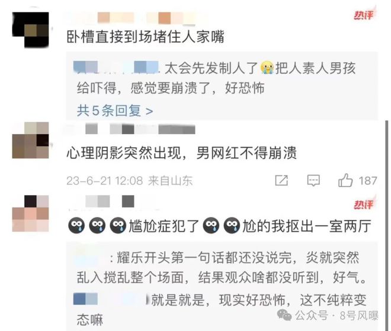Click the blurred username of the top comment
The image size is (391, 331).
coord(137,18)
